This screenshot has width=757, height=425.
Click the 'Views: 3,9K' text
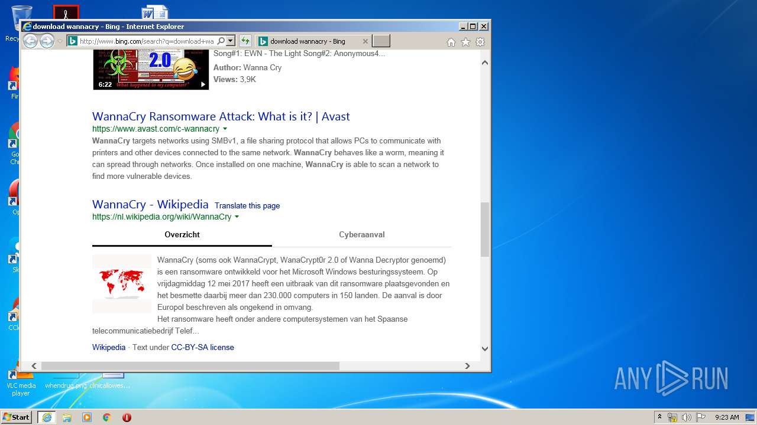(x=235, y=79)
